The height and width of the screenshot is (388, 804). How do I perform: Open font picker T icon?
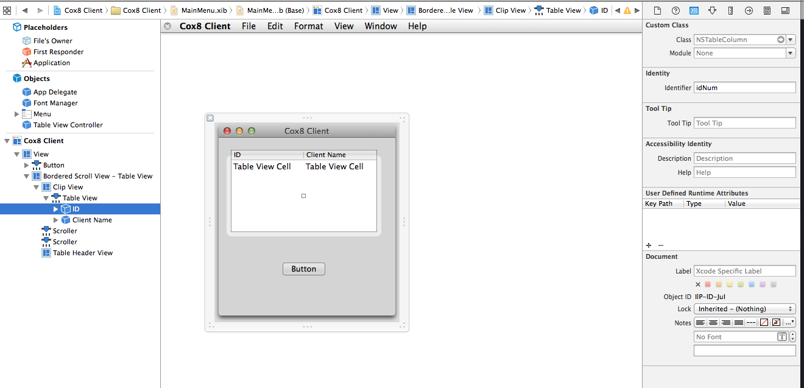tap(782, 337)
